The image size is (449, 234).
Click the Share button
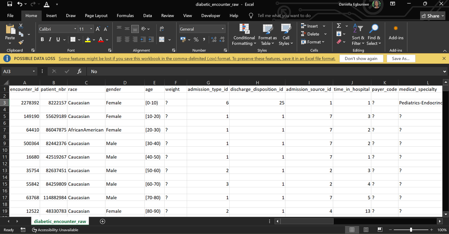433,16
